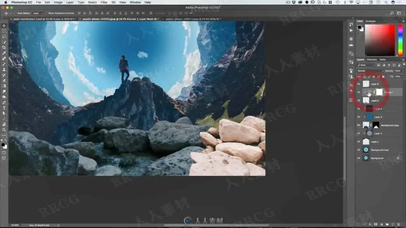This screenshot has height=228, width=406.
Task: Click the search icon in options bar
Action: pos(392,13)
